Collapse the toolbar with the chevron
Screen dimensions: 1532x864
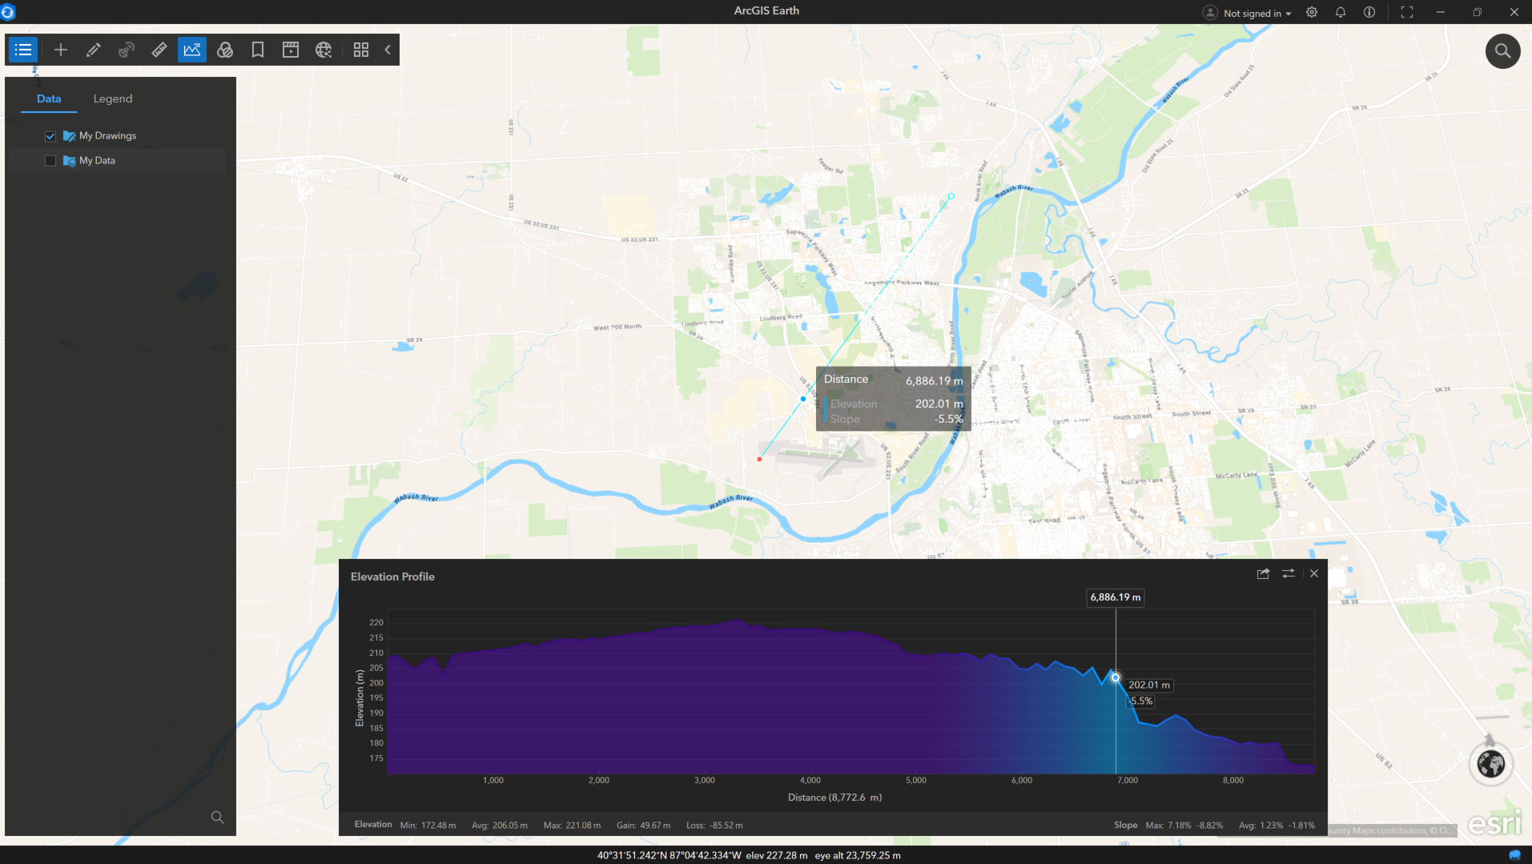tap(388, 50)
